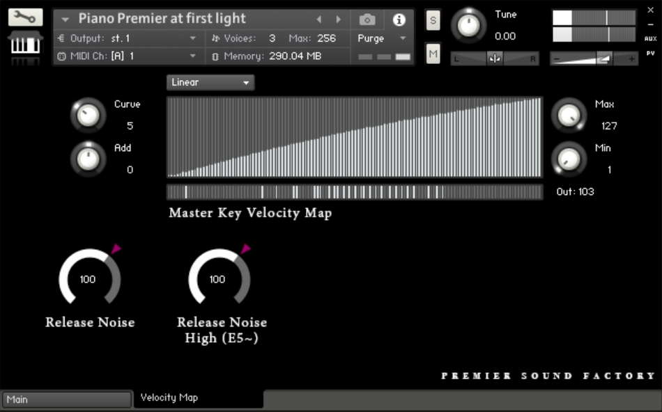
Task: Show instrument info with the i icon
Action: pyautogui.click(x=399, y=19)
